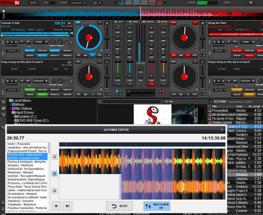Nudge pitch down with minus on blue deck
The height and width of the screenshot is (215, 263).
point(105,55)
